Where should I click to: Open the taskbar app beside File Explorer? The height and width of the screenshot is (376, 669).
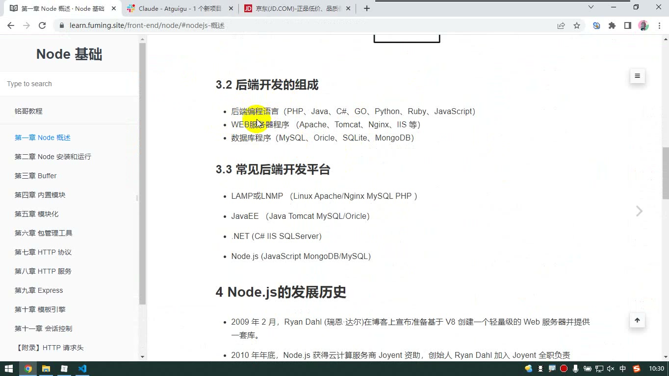64,369
